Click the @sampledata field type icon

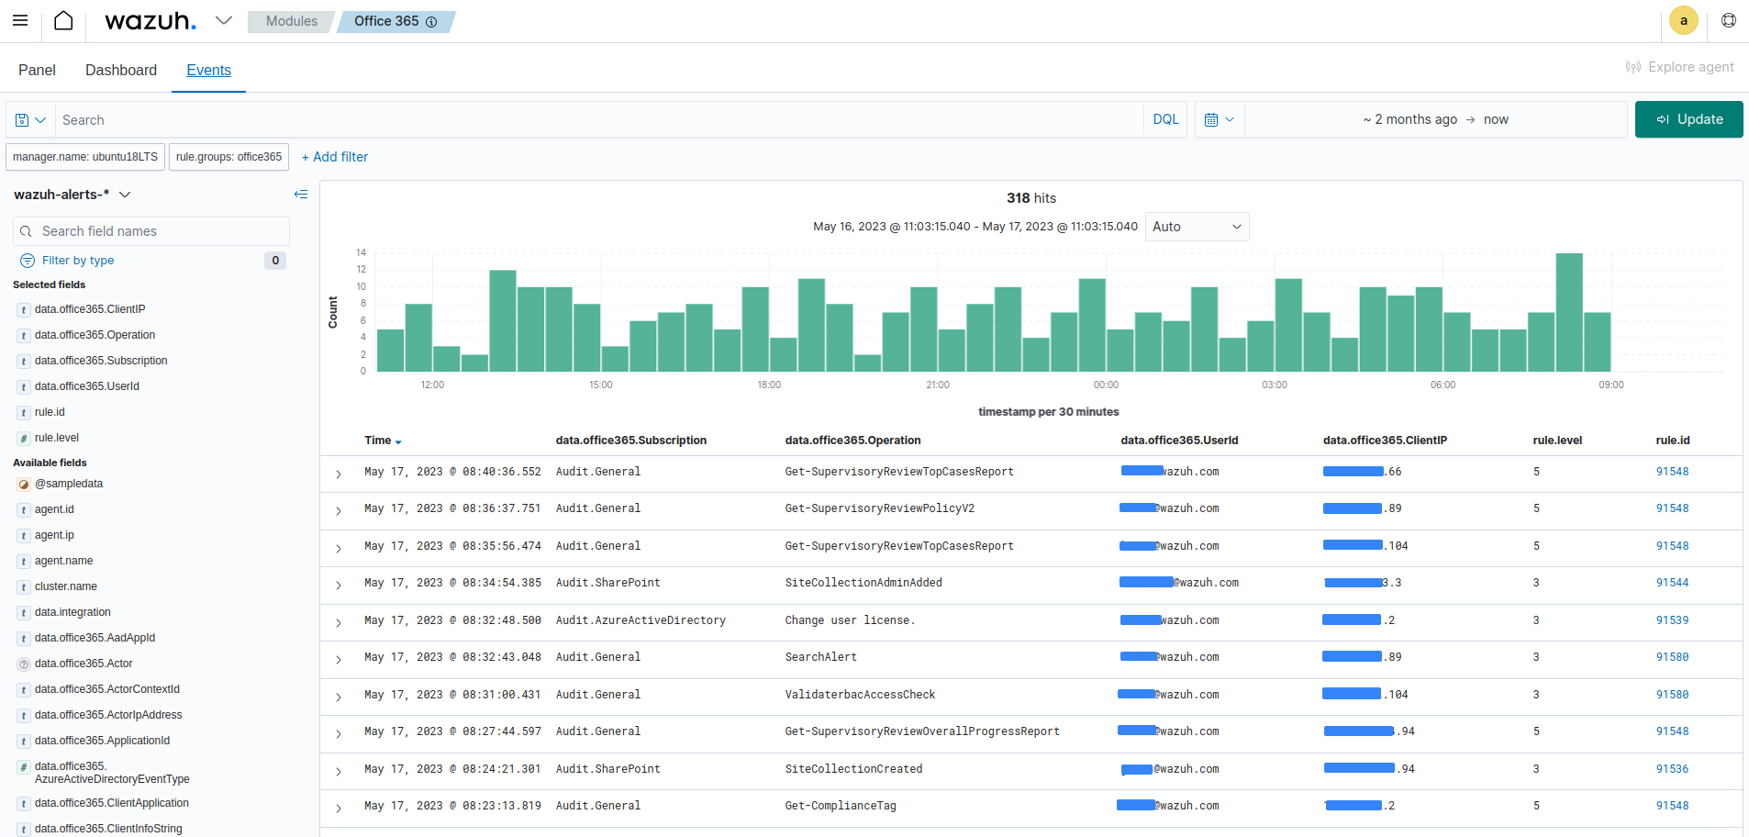[24, 485]
